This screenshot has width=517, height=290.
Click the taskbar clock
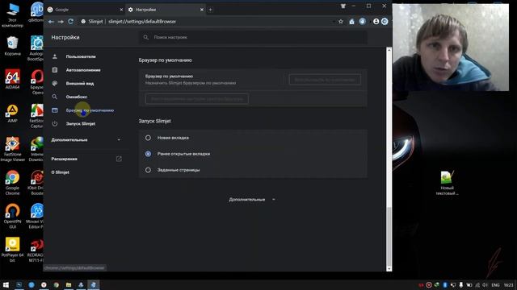(x=508, y=285)
